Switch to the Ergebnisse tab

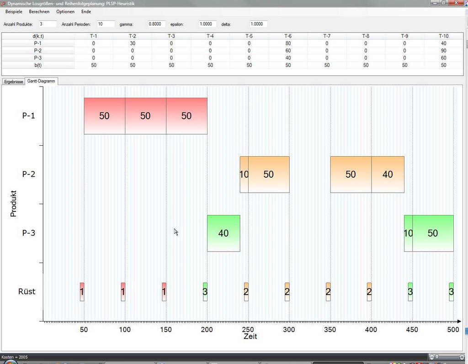click(14, 81)
